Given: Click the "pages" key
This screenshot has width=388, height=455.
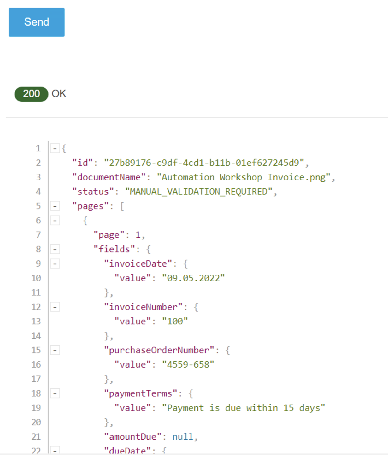Looking at the screenshot, I should click(91, 206).
